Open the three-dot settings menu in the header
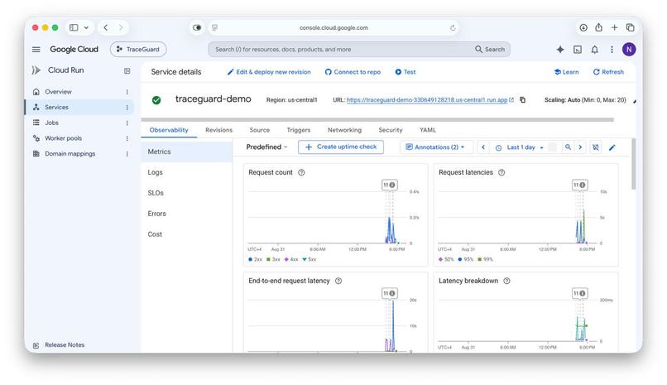Image resolution: width=667 pixels, height=385 pixels. tap(612, 50)
